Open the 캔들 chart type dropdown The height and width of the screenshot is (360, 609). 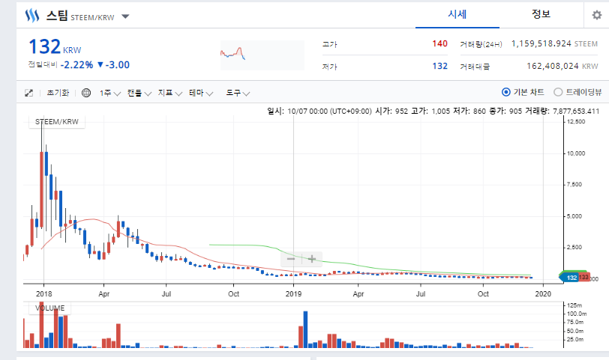[x=139, y=93]
